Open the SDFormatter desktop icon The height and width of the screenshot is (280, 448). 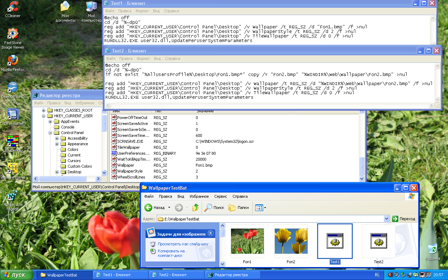pyautogui.click(x=13, y=114)
